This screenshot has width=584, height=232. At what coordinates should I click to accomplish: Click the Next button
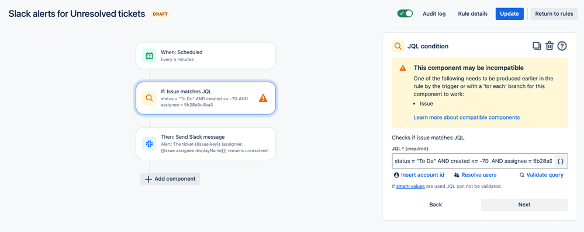tap(524, 205)
